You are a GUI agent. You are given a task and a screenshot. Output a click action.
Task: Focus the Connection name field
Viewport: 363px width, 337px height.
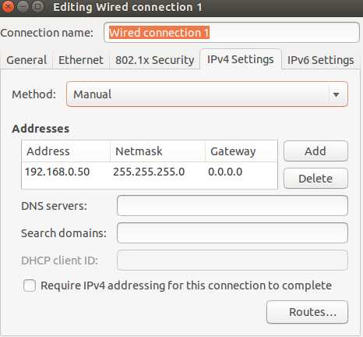click(231, 33)
